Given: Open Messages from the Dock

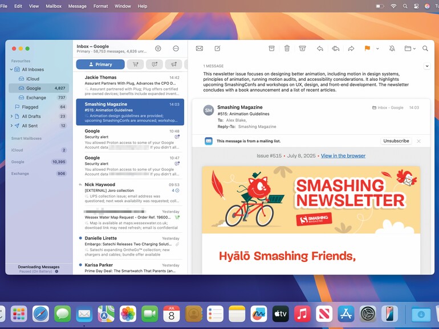Looking at the screenshot, I should click(x=63, y=314).
